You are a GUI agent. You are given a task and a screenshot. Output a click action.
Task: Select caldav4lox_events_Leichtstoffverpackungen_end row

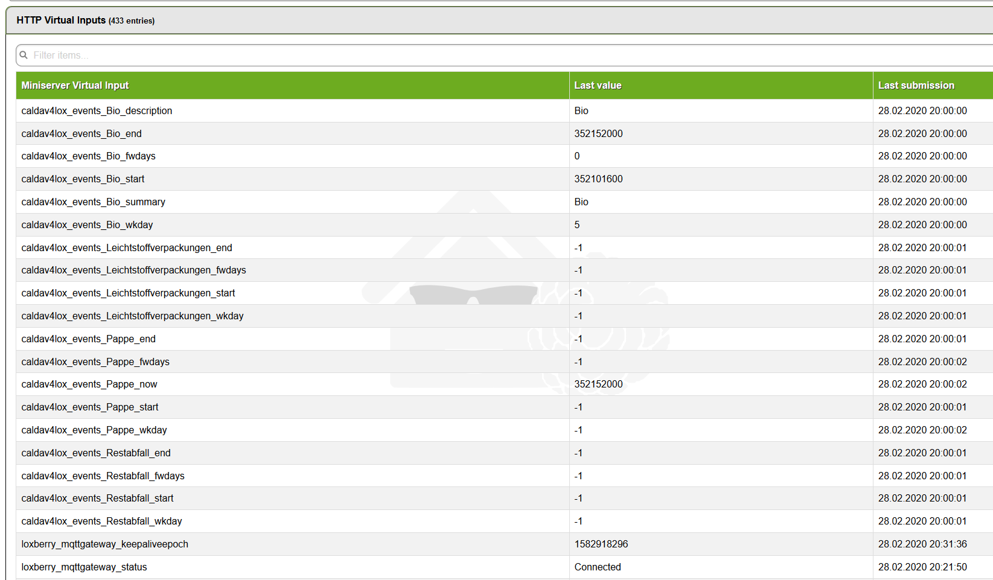tap(505, 247)
